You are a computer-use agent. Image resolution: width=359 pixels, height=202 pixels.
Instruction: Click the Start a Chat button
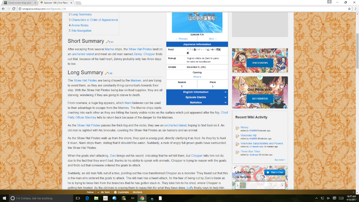click(275, 172)
